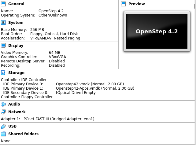The height and width of the screenshot is (145, 196).
Task: Click the General section icon
Action: [x=3, y=4]
